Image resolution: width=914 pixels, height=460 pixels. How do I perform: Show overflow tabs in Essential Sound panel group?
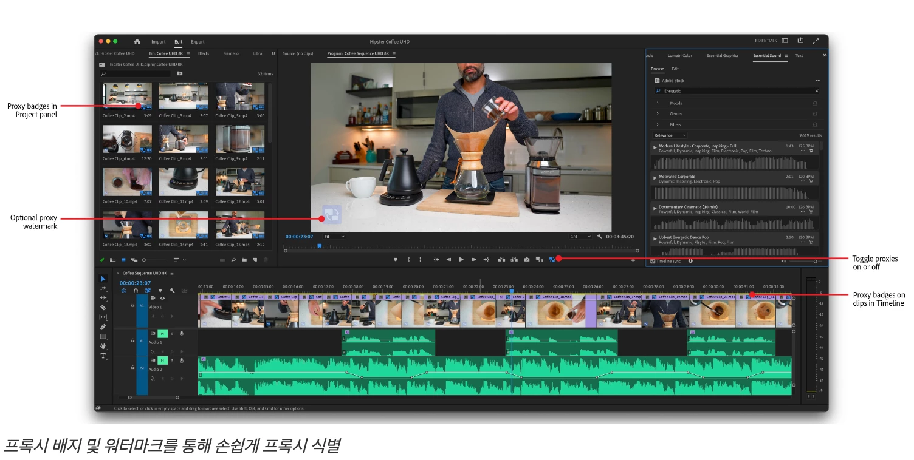click(x=825, y=55)
